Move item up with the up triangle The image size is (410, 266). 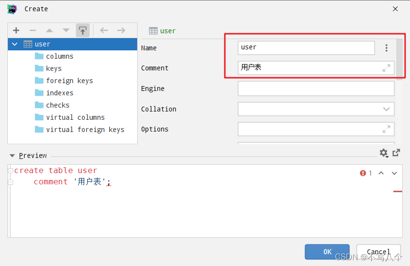coord(49,30)
